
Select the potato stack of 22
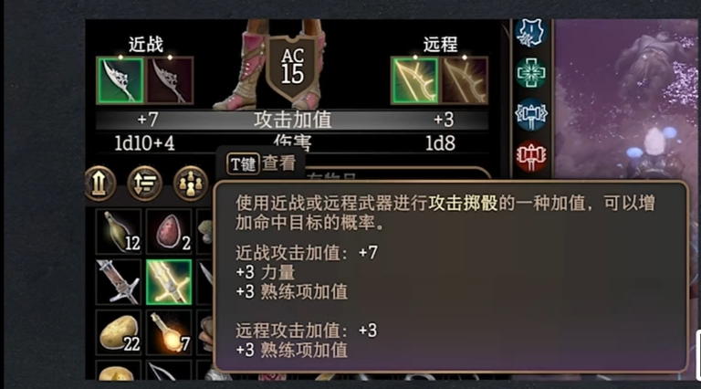119,332
